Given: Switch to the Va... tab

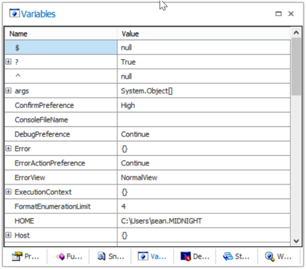Looking at the screenshot, I should (x=152, y=257).
